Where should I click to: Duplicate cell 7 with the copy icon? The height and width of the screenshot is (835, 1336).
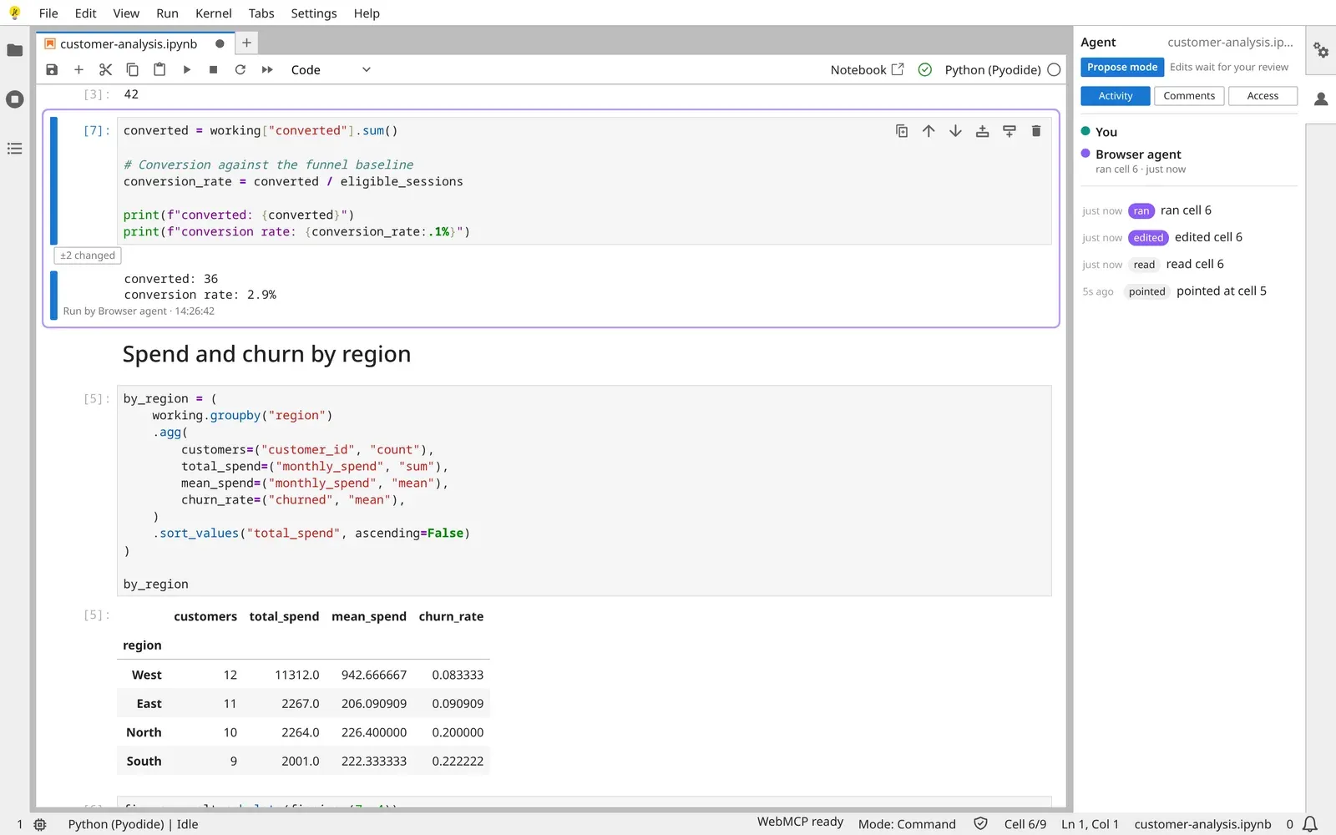902,131
